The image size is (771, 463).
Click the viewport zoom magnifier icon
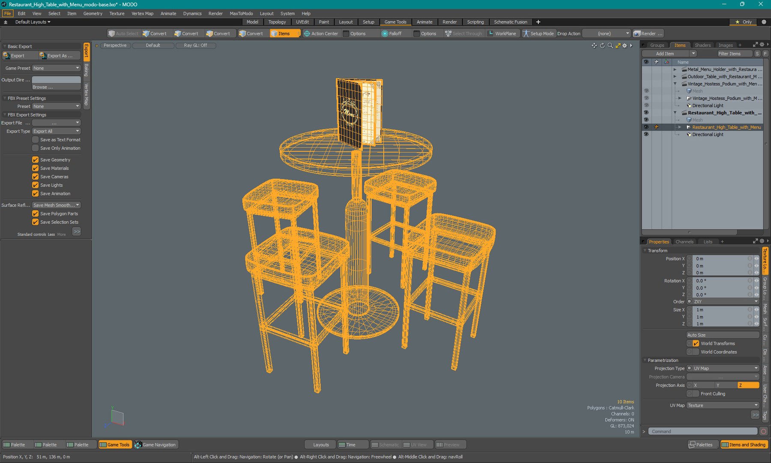point(610,45)
